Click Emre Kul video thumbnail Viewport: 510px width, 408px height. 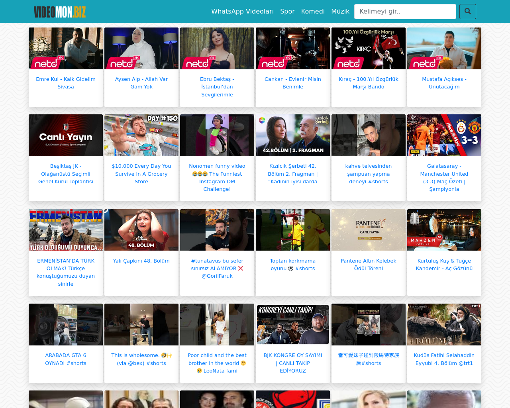coord(66,48)
